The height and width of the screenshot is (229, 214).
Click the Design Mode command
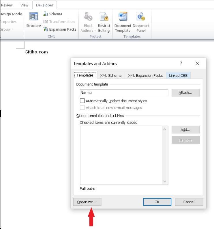point(11,14)
